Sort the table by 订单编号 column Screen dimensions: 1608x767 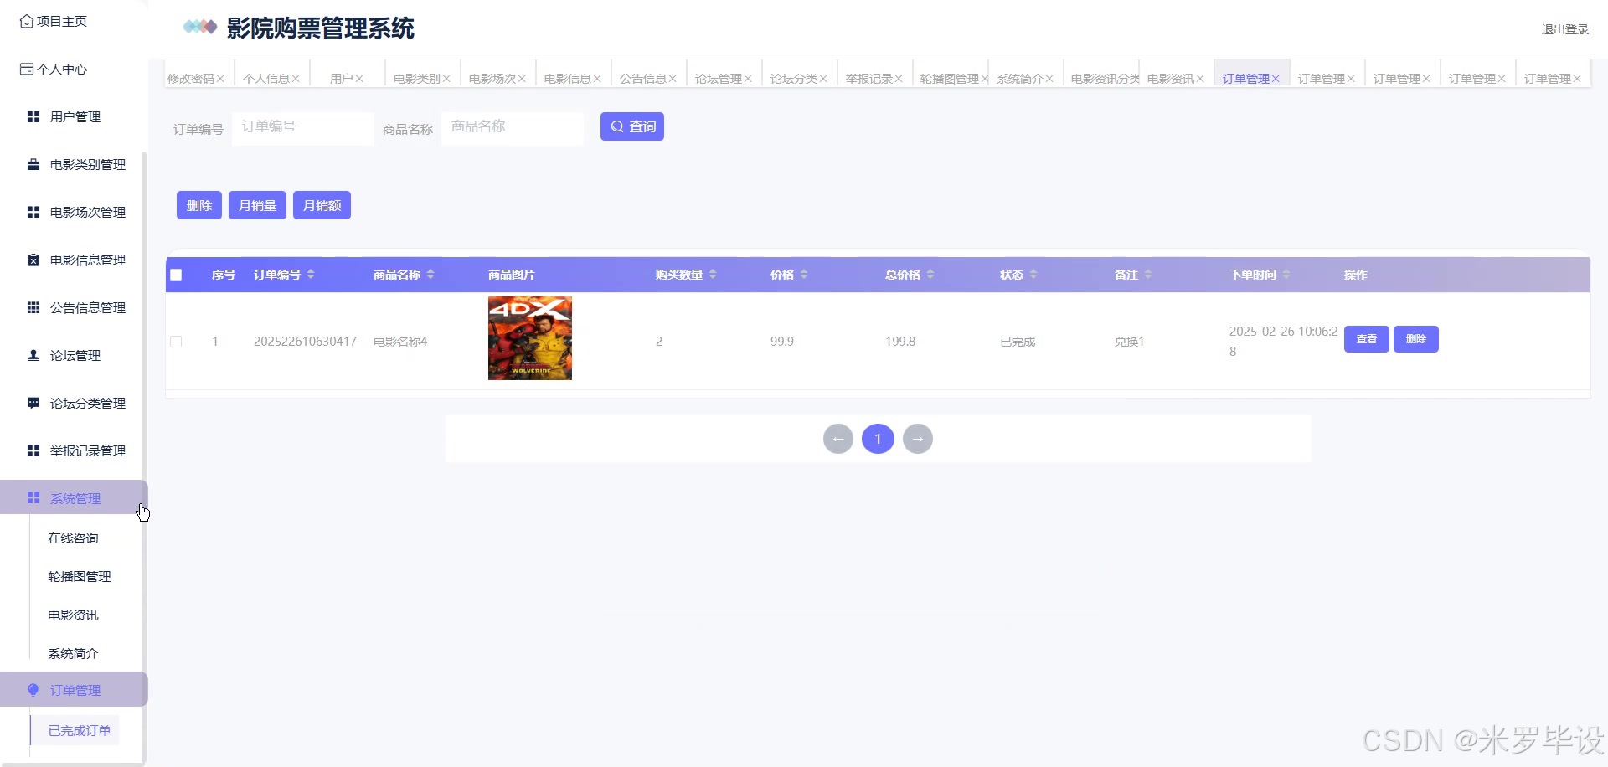[x=311, y=275]
